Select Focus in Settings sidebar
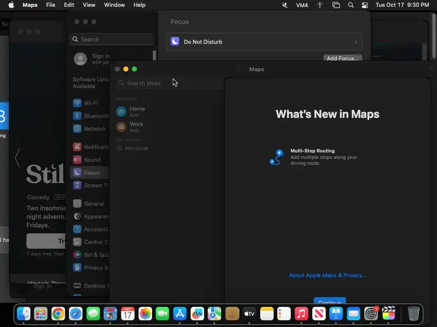 click(90, 173)
